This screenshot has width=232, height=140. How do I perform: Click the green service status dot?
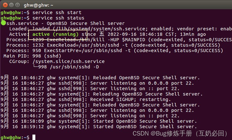pos(3,23)
